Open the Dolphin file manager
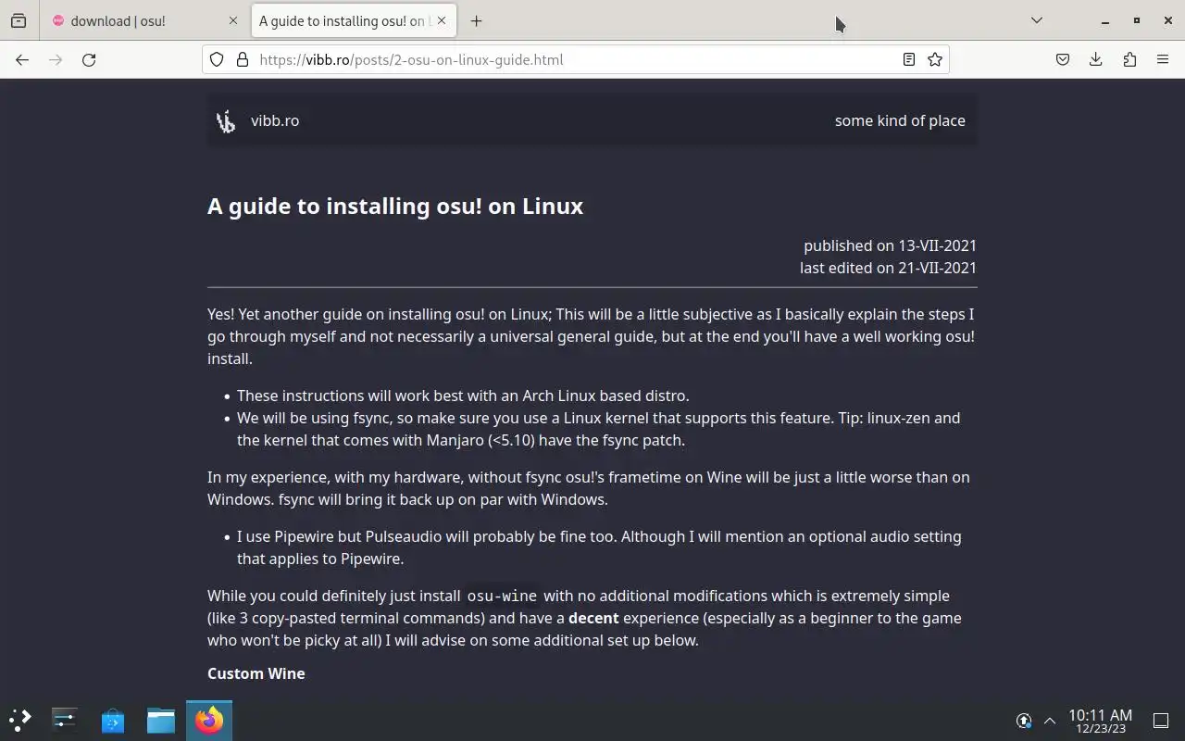The image size is (1185, 741). click(x=161, y=720)
